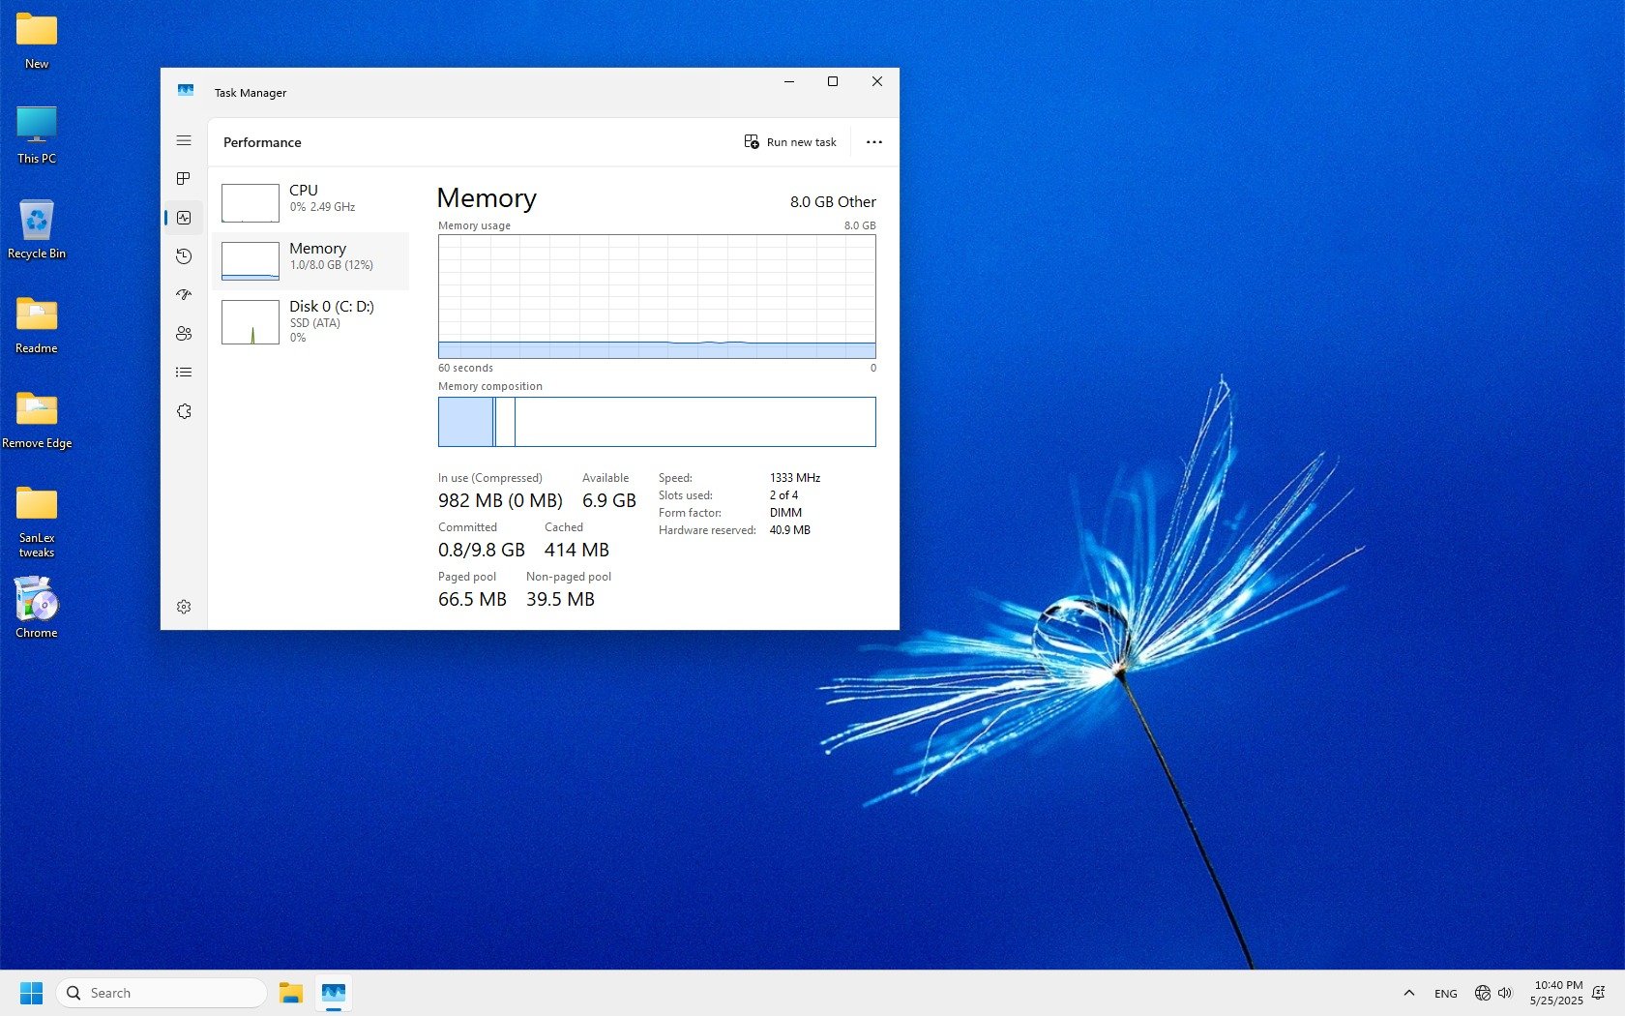
Task: Open the Users page icon
Action: point(184,334)
